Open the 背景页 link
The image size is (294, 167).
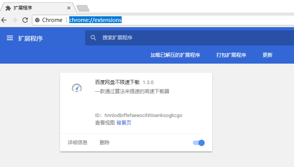tap(124, 123)
